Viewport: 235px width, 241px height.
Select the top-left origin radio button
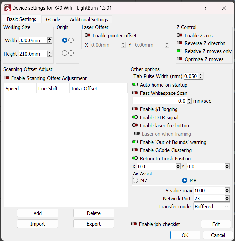pyautogui.click(x=65, y=40)
